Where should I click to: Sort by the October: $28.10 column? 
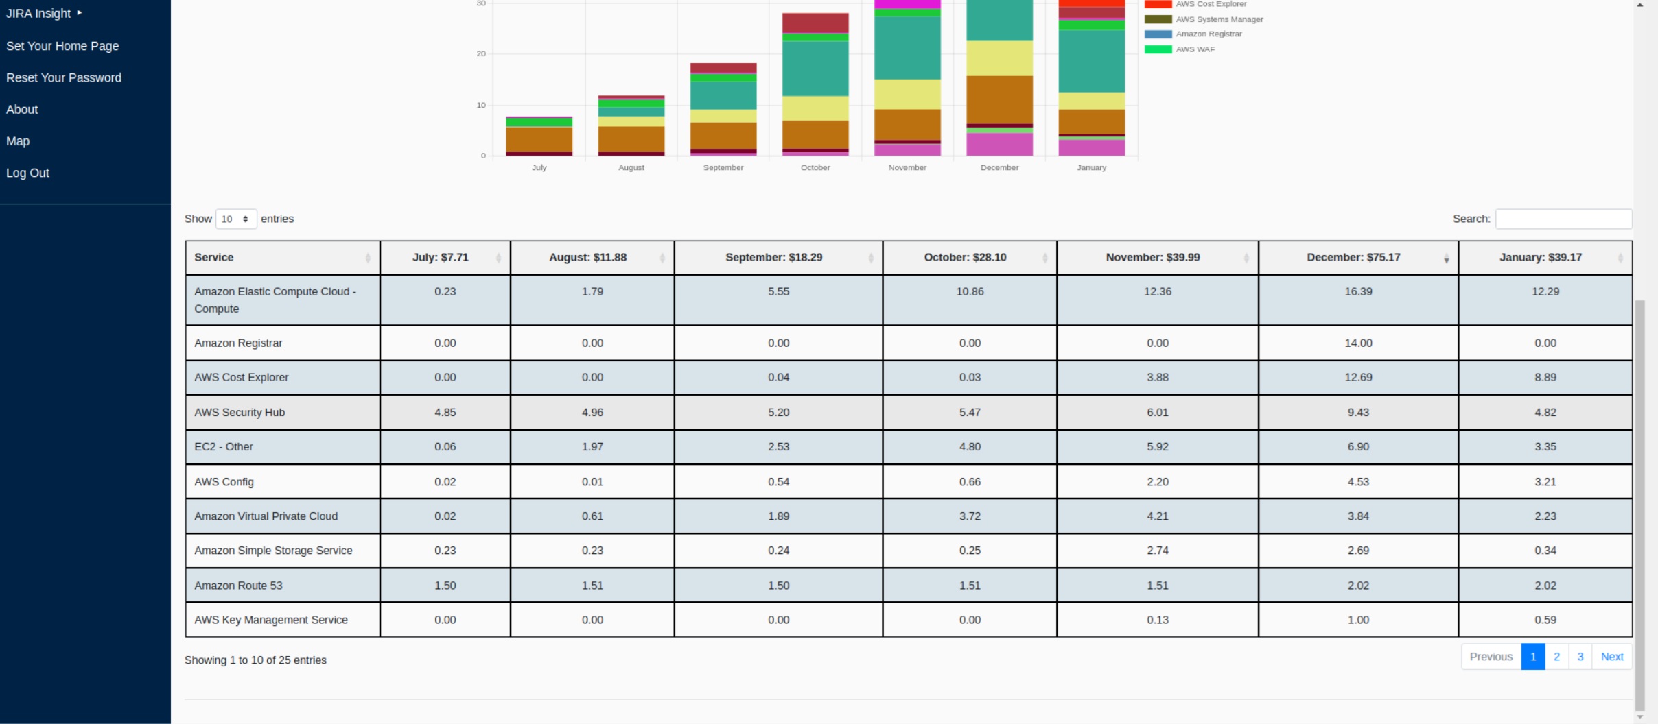click(x=970, y=258)
